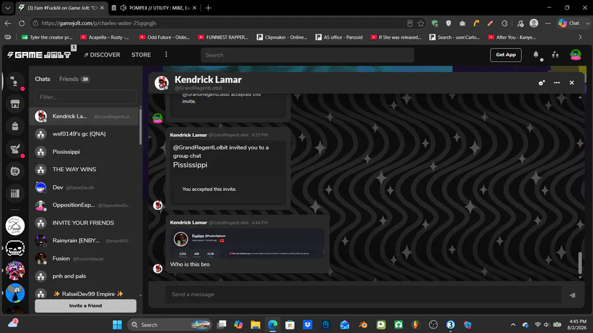Open the RalseiDev99 Empire chat
The image size is (593, 333).
[84, 294]
